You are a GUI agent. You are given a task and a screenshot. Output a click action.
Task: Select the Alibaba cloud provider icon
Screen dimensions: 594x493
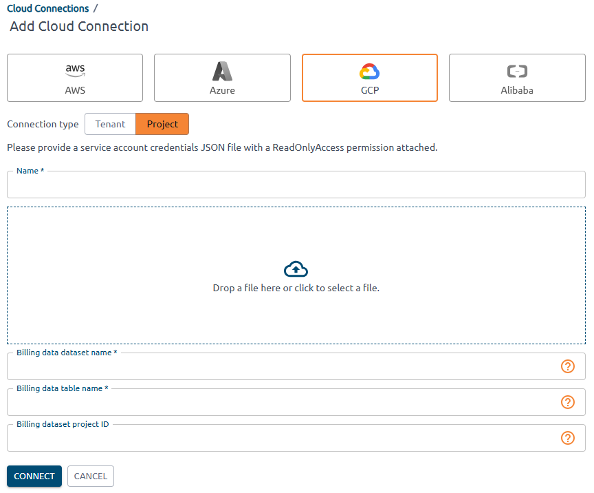point(516,70)
